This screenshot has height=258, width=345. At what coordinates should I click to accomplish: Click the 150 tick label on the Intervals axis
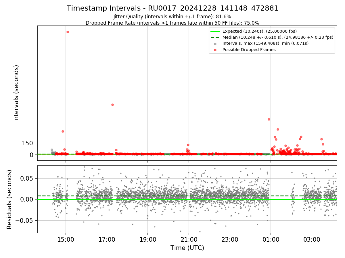(x=28, y=143)
